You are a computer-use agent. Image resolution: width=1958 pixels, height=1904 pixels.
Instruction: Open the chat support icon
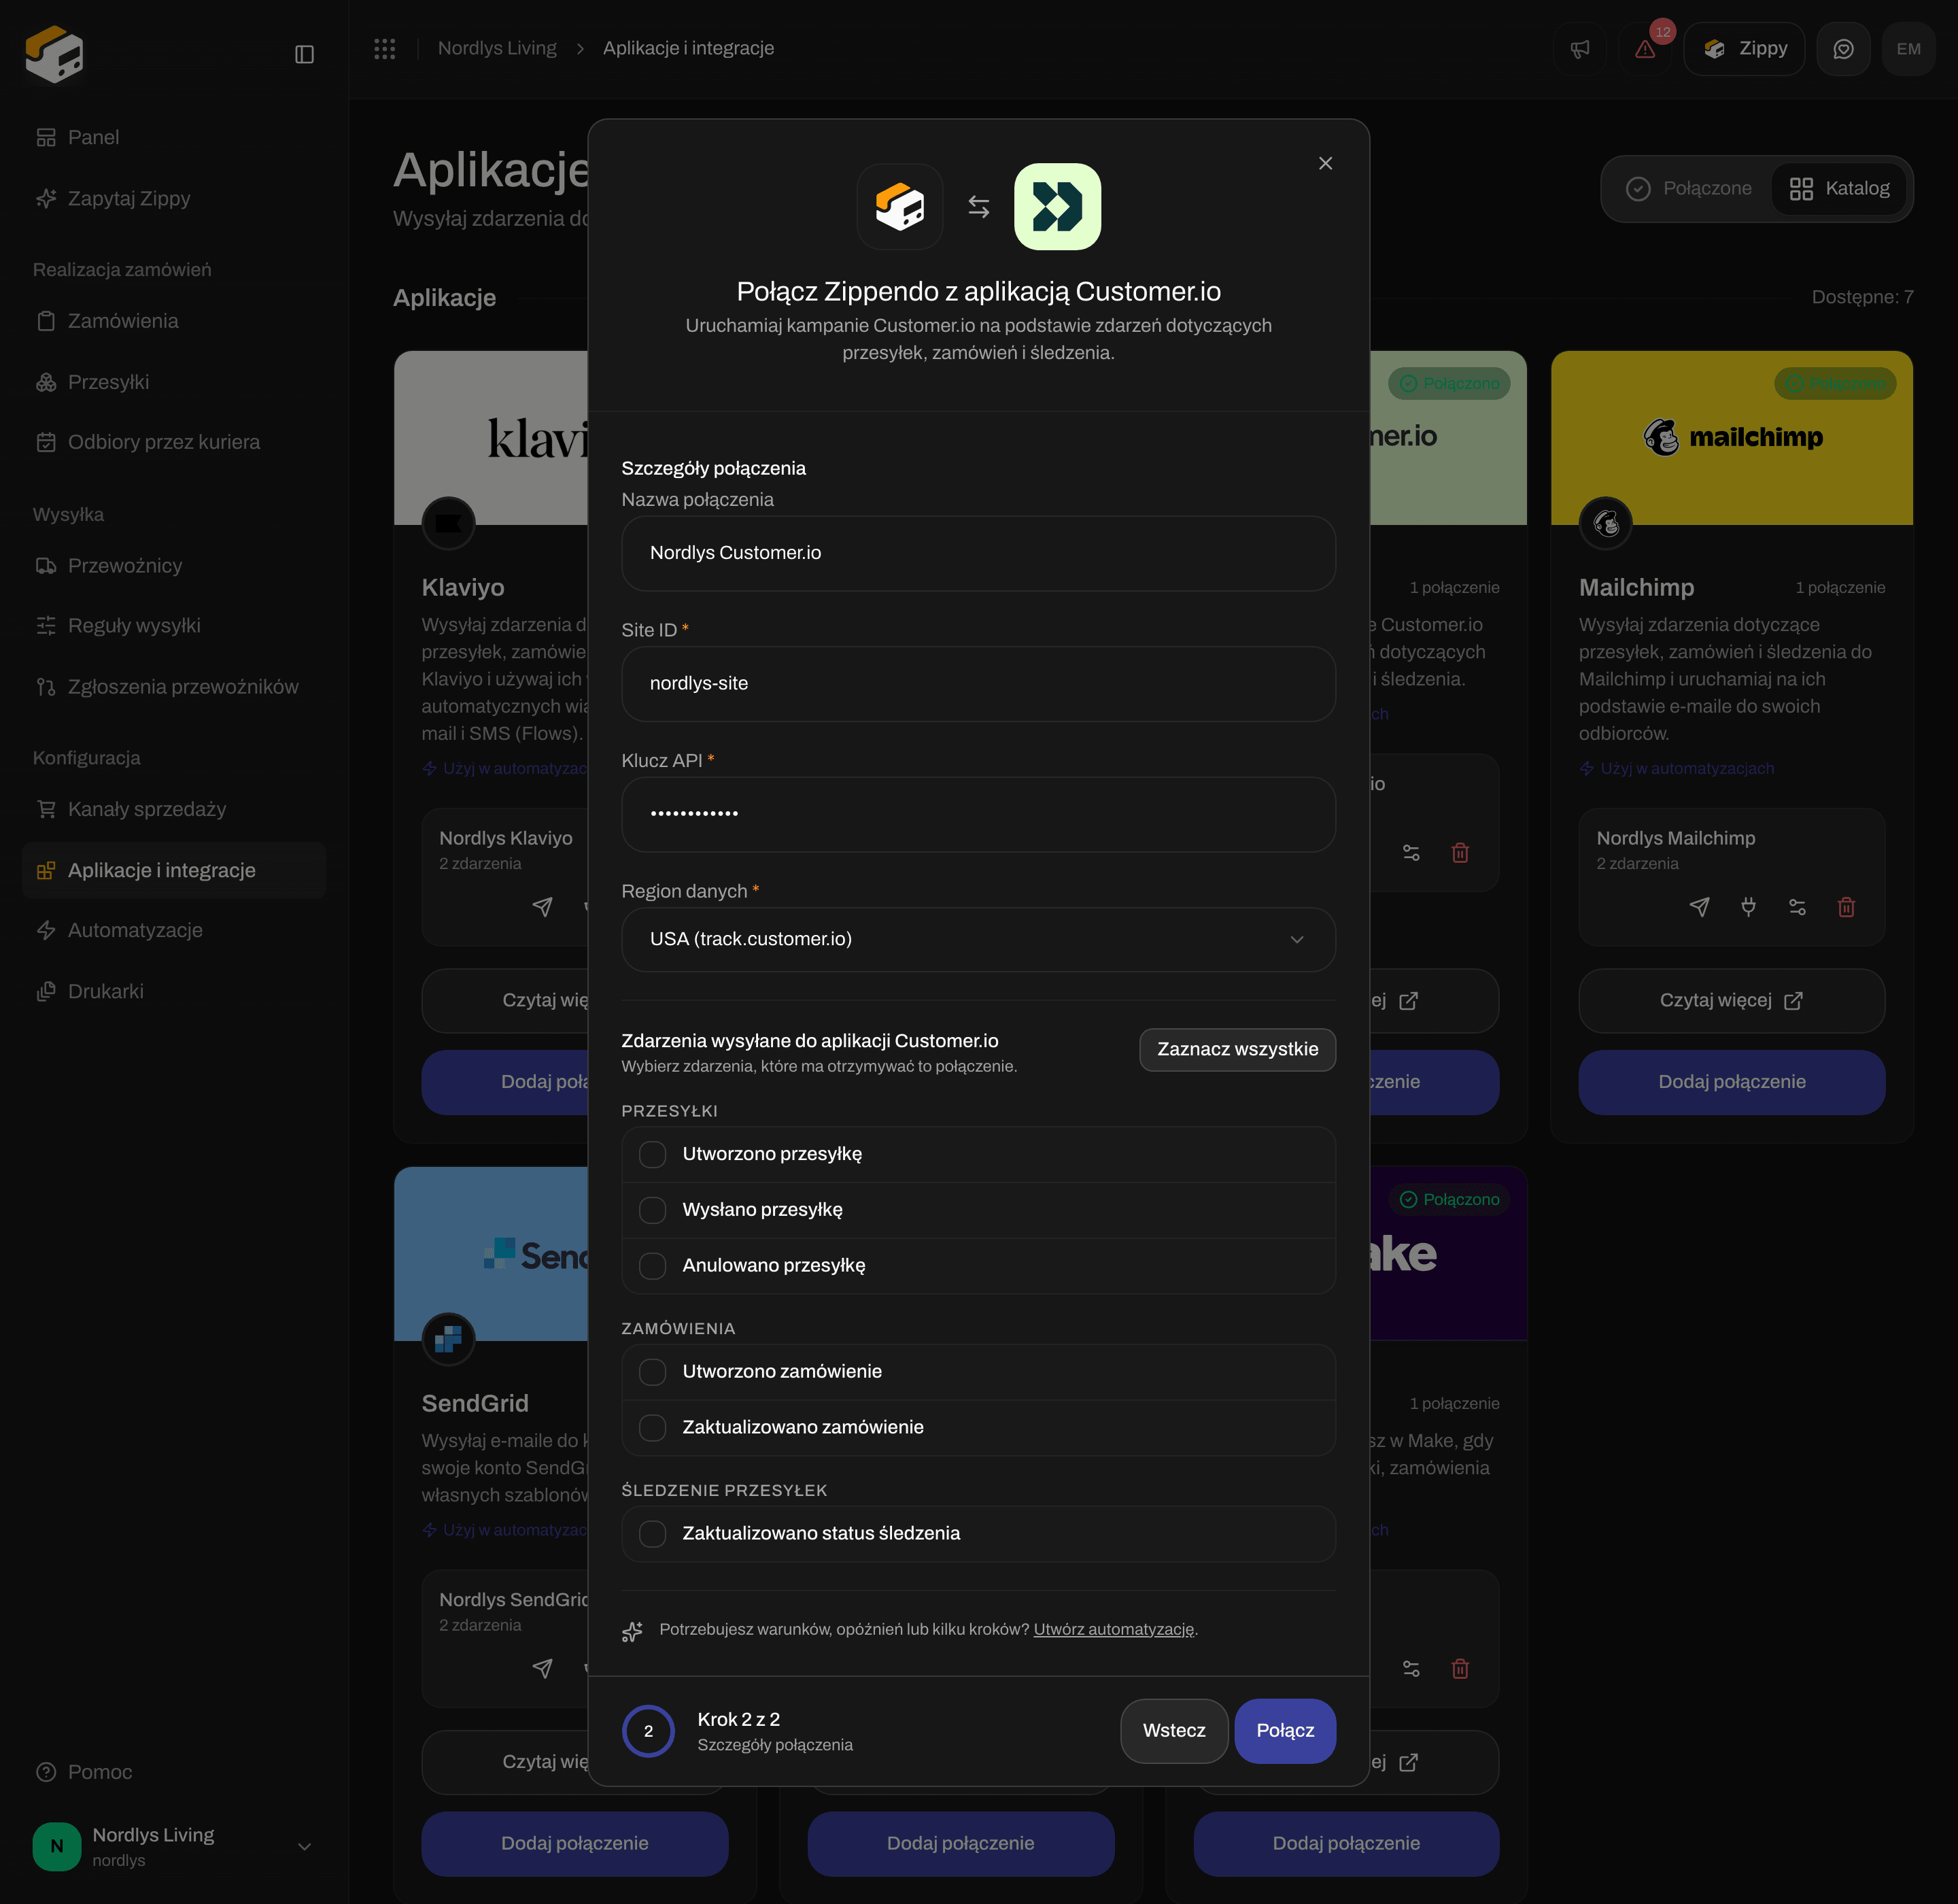pos(1843,49)
